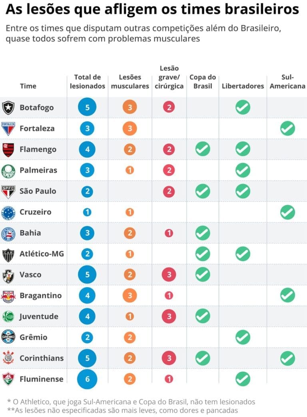Click the "Lesões musculares" column header
This screenshot has height=417, width=307.
(130, 81)
